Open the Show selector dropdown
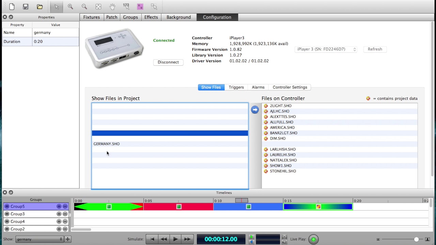Screen dimensions: 436x245 (40, 239)
